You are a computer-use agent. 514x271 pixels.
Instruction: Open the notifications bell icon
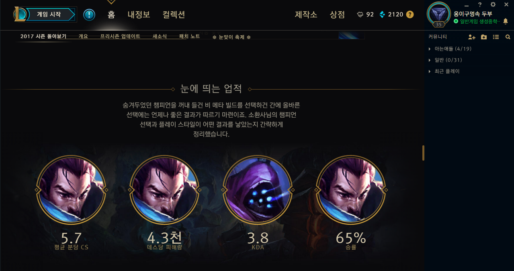[506, 21]
